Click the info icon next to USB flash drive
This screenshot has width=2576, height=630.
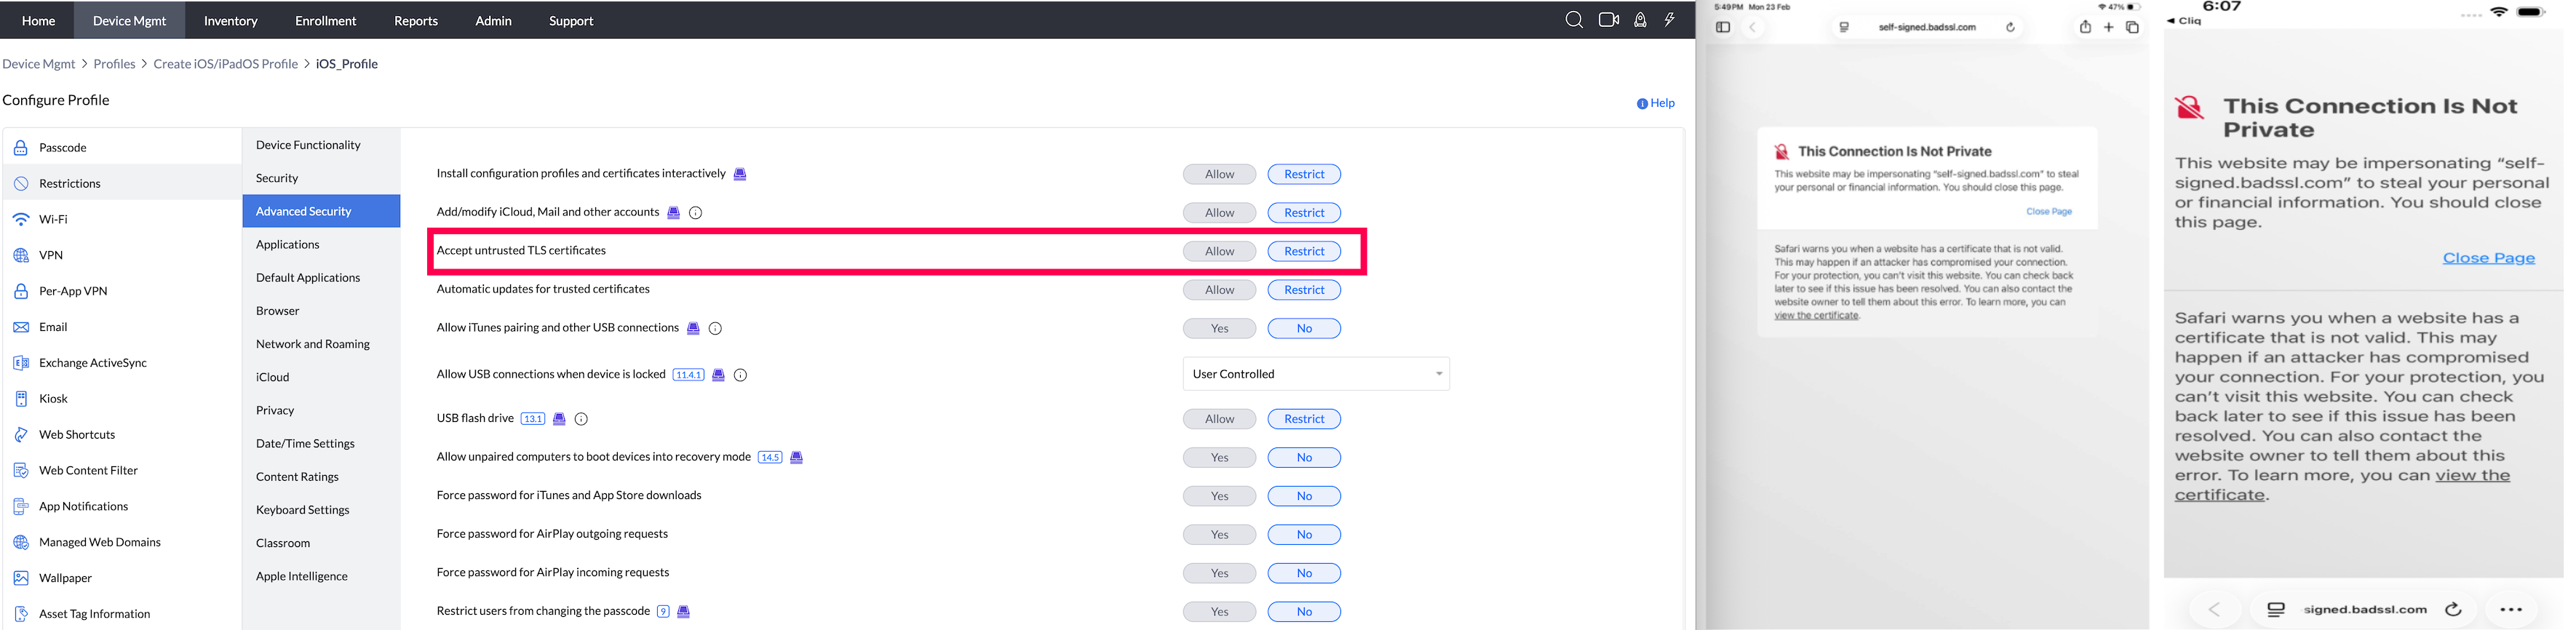(581, 419)
